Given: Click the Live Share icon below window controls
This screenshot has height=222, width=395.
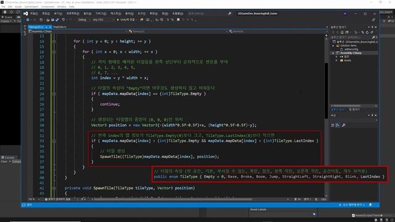Looking at the screenshot, I should [373, 20].
